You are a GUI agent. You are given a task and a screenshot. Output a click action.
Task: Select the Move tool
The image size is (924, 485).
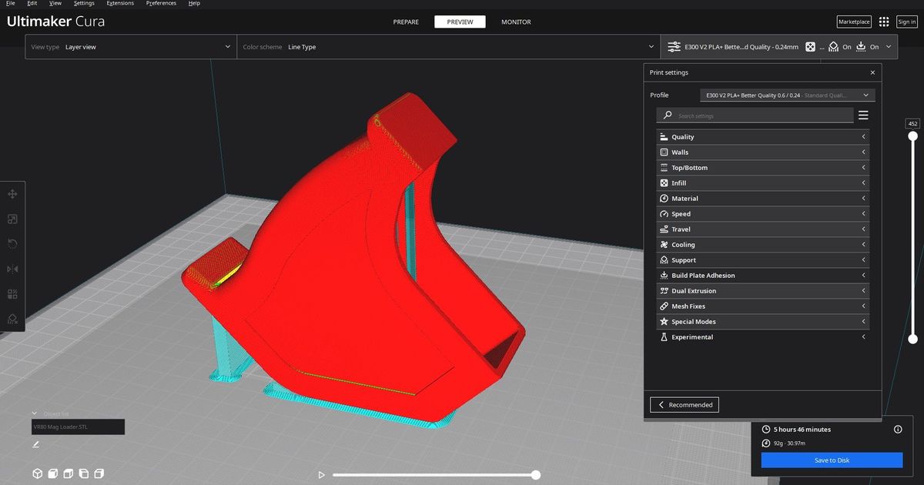point(12,194)
